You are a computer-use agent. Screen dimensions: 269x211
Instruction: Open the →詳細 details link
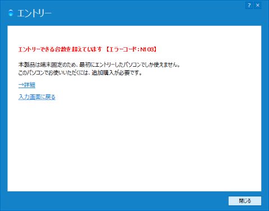coord(27,85)
